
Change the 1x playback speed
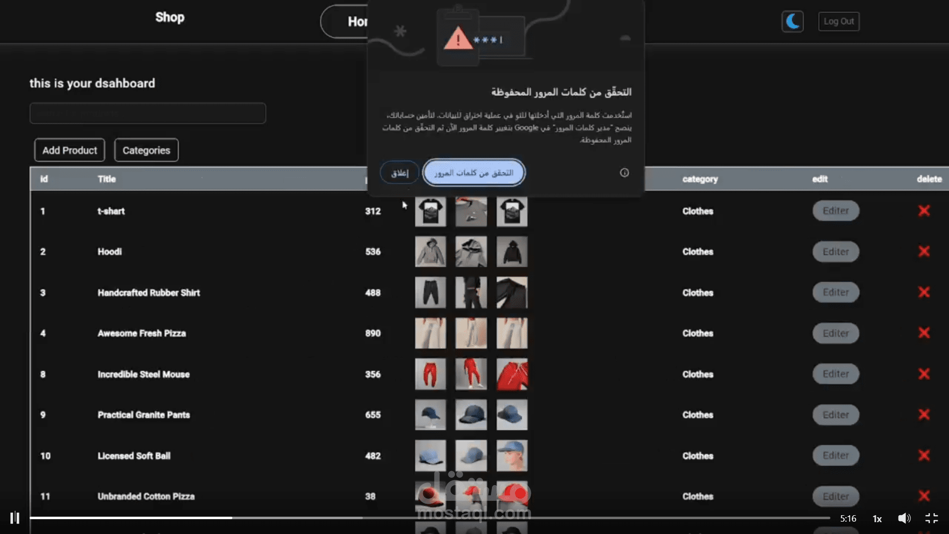tap(877, 519)
